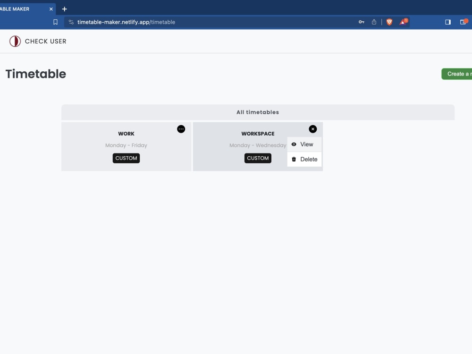This screenshot has height=354, width=472.
Task: Open the WORK timetable card title
Action: 126,134
